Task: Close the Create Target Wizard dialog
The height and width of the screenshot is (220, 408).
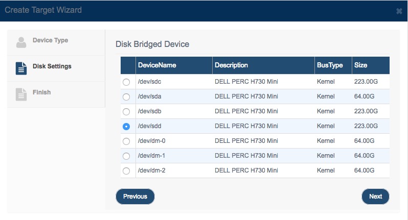Action: pyautogui.click(x=399, y=11)
